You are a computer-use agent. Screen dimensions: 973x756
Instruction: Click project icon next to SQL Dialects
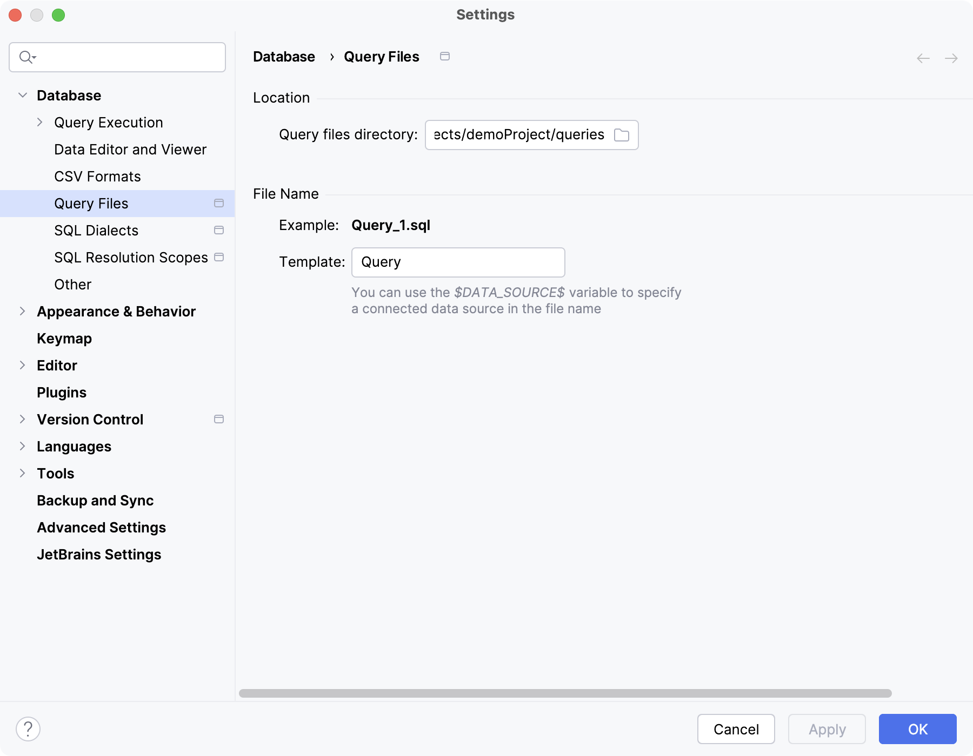[219, 231]
